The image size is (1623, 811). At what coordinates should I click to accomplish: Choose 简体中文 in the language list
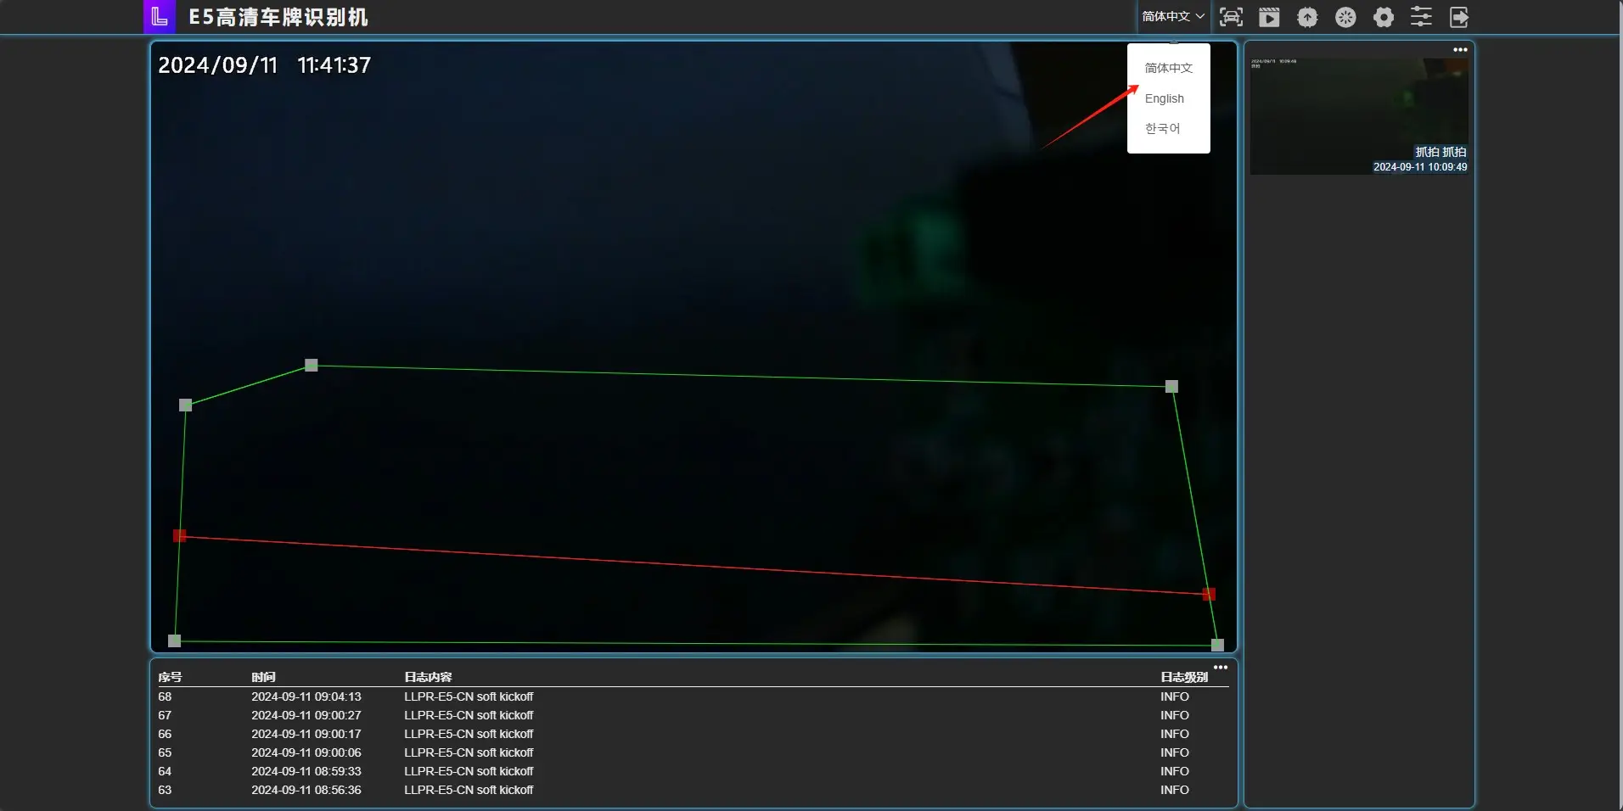click(1168, 68)
